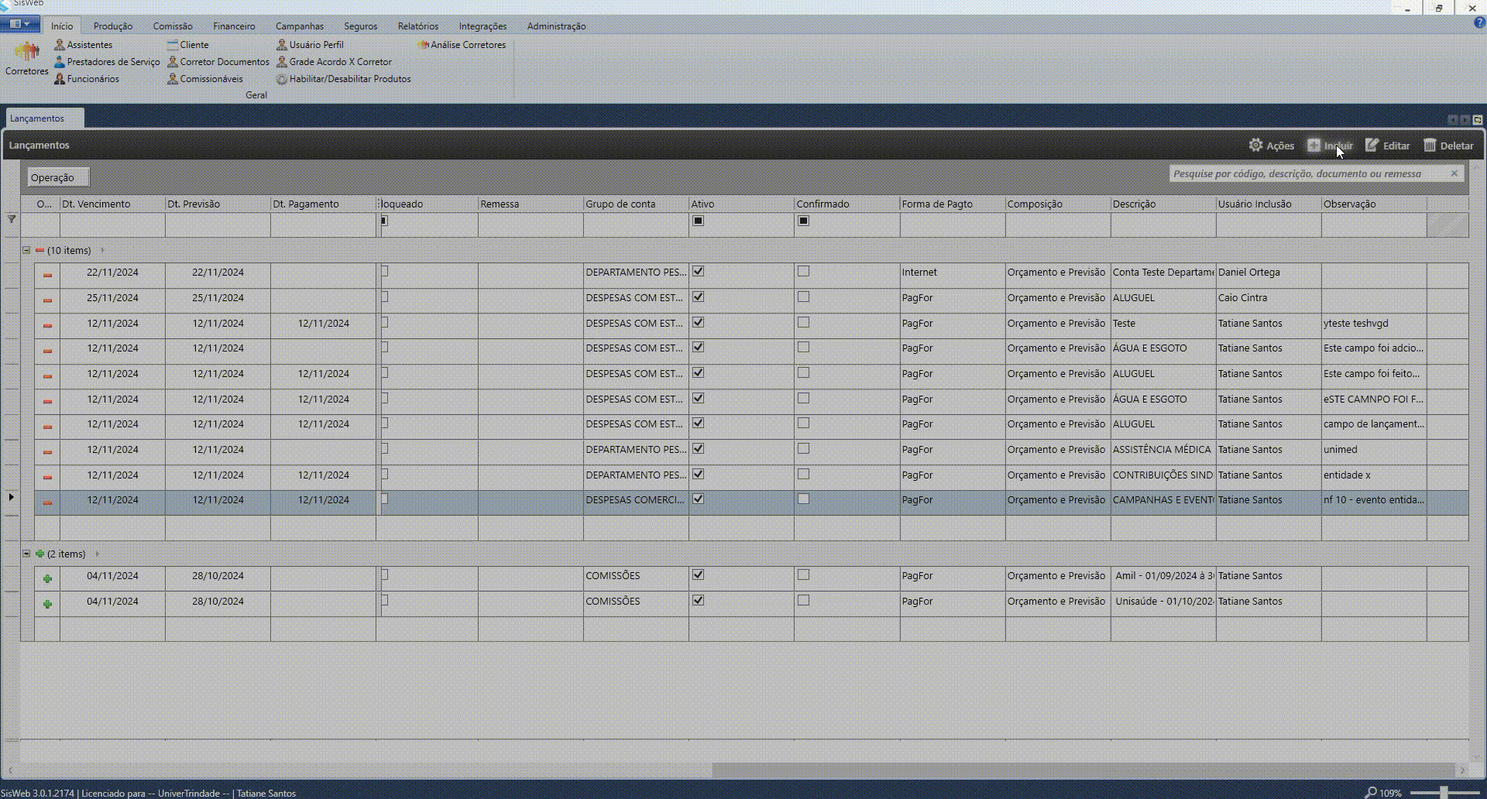The image size is (1487, 799).
Task: Sort by Dt. Vencimento column header
Action: [112, 204]
